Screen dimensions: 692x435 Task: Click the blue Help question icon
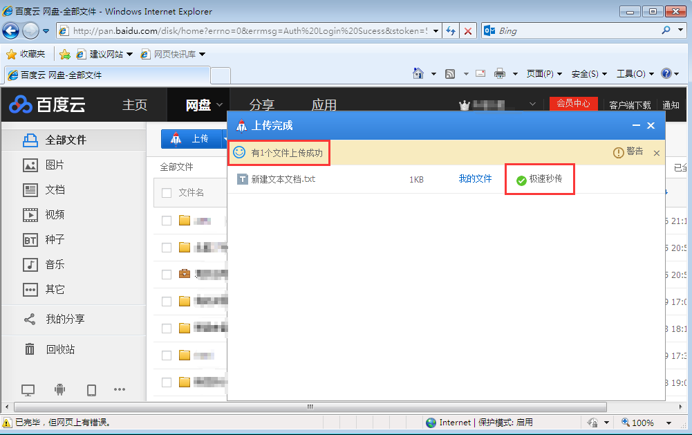pyautogui.click(x=666, y=73)
